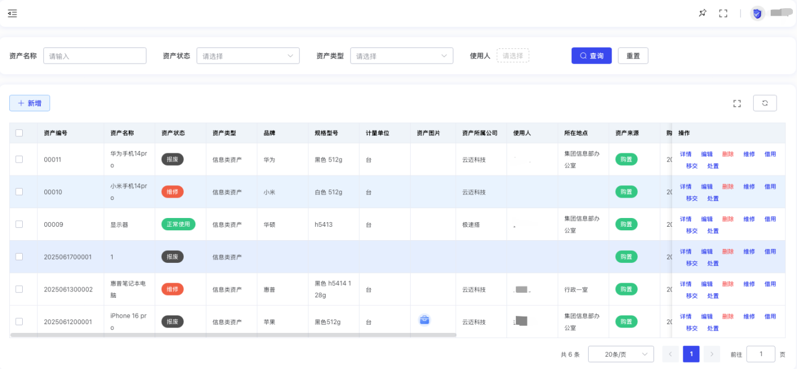This screenshot has width=797, height=369.
Task: Click 编辑 for asset 2025061300002
Action: [x=707, y=284]
